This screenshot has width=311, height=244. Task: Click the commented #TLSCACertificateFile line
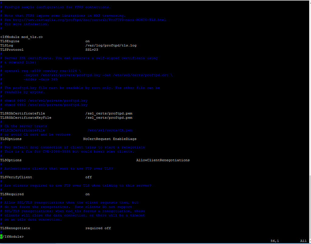click(x=23, y=130)
